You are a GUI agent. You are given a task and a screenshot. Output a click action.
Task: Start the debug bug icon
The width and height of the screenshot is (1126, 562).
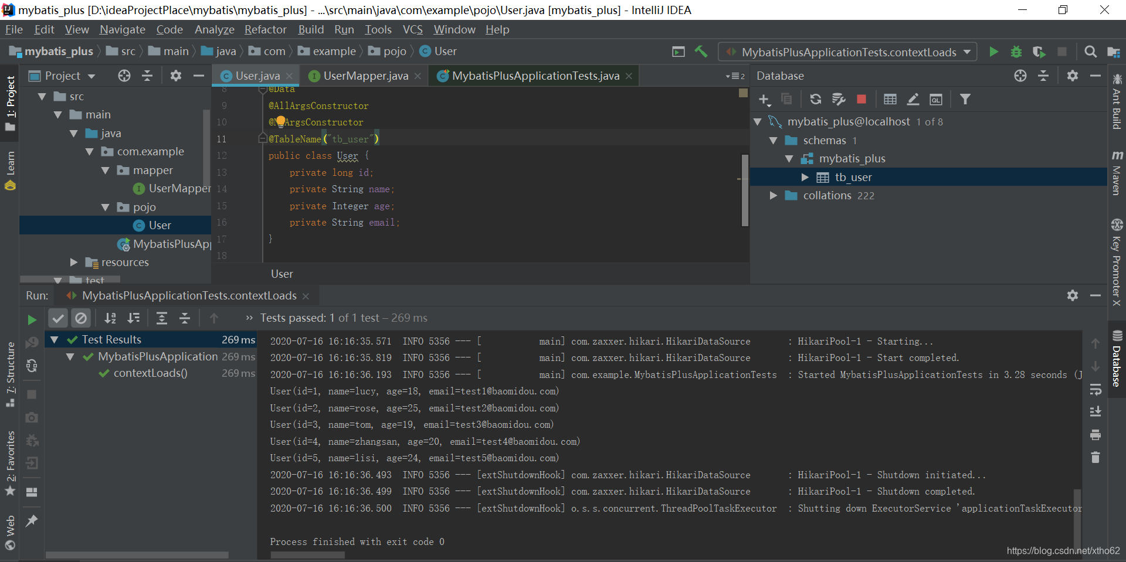pos(1016,52)
